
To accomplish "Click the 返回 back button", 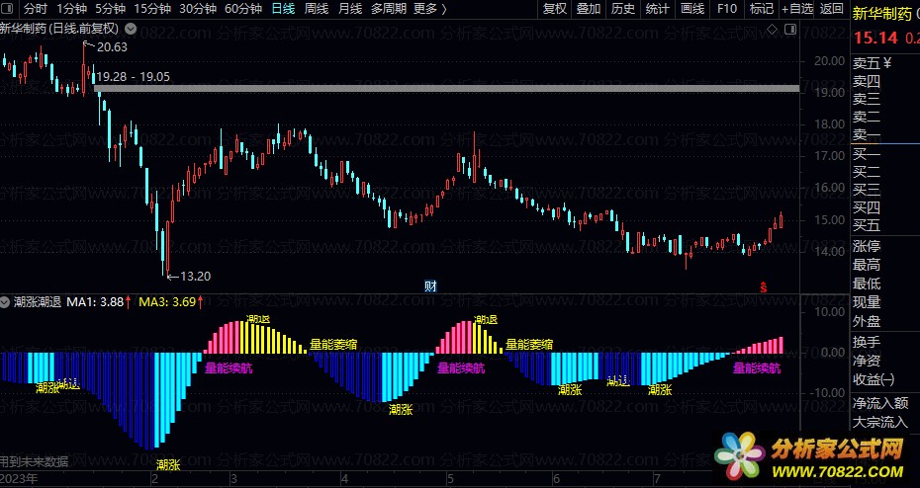I will [831, 8].
